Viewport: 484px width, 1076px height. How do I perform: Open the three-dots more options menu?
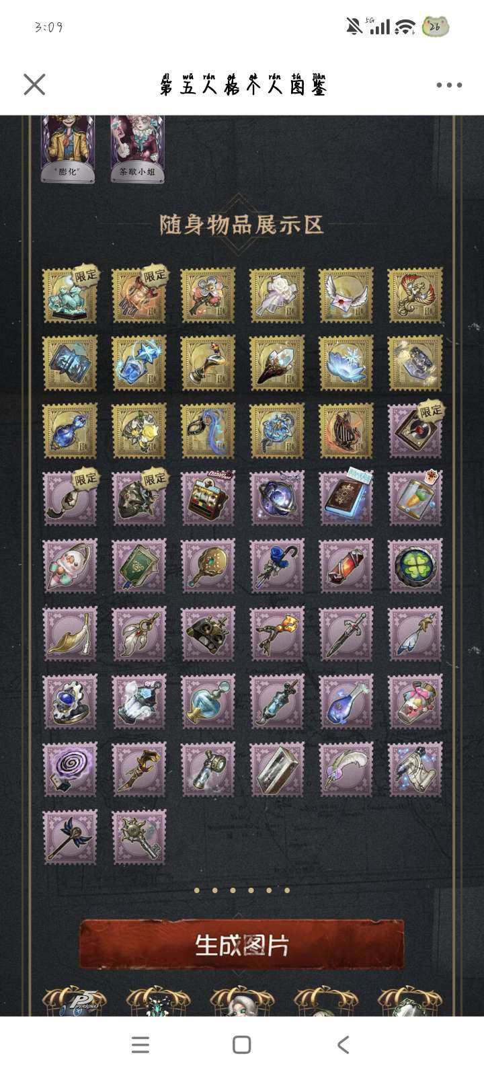[x=449, y=85]
